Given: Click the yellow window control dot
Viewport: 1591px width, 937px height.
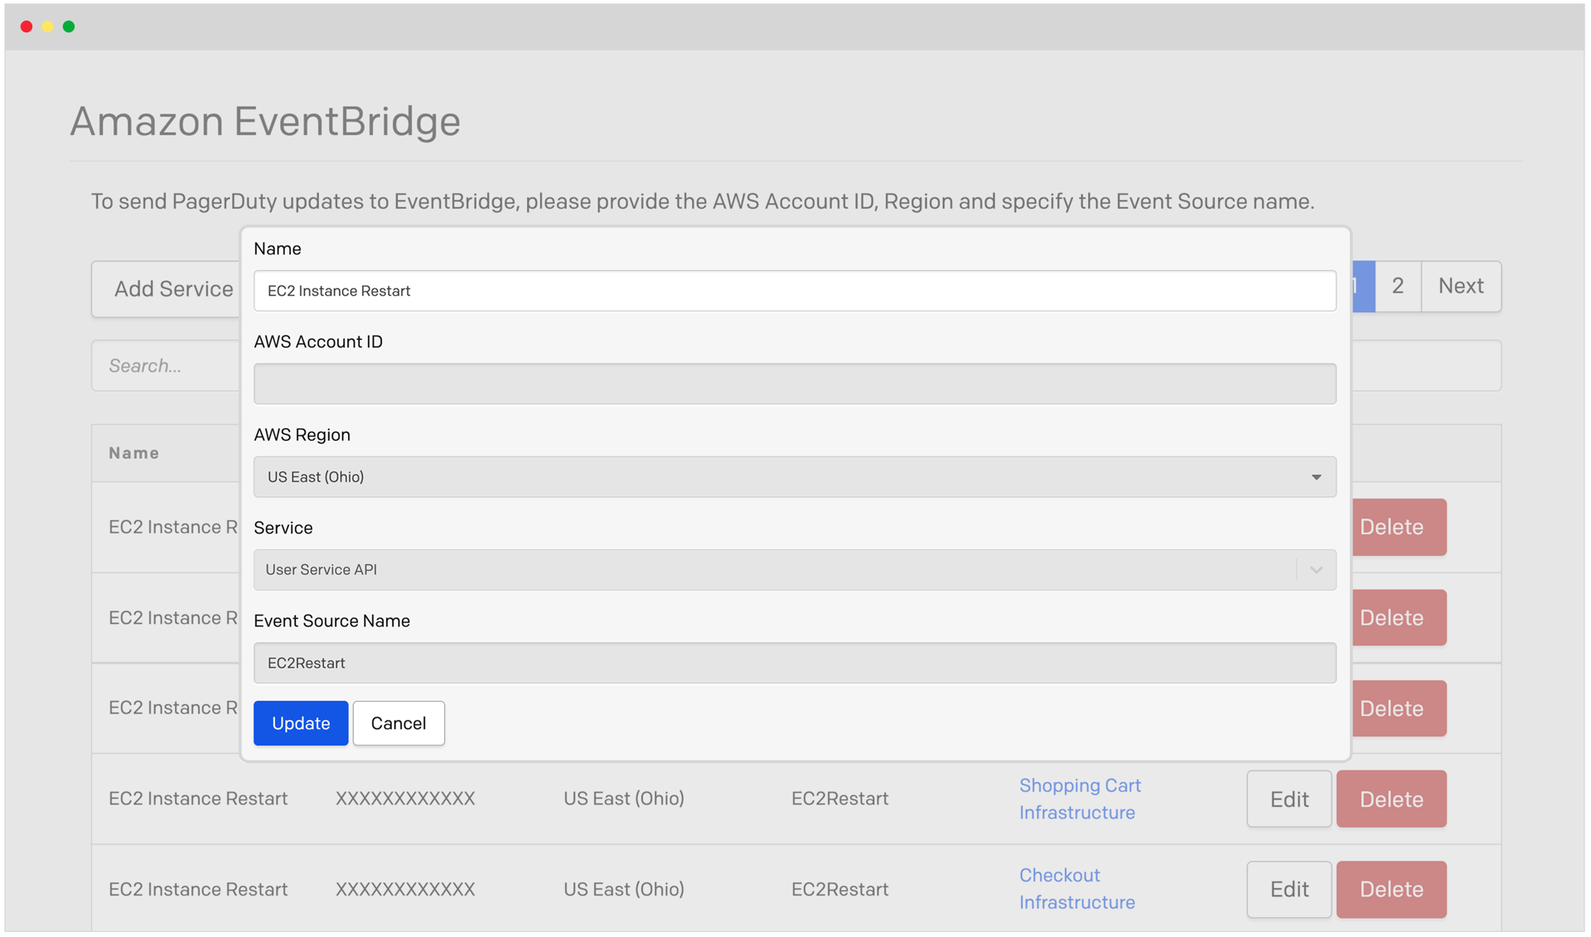Looking at the screenshot, I should pos(48,26).
